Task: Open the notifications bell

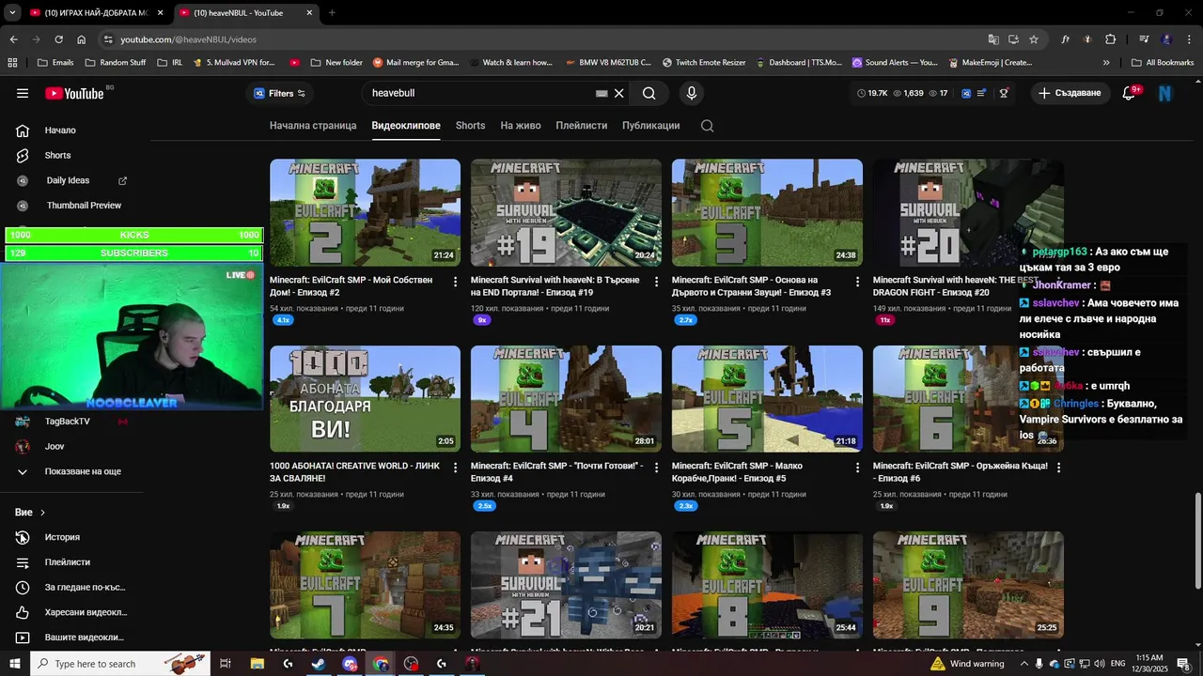Action: click(x=1130, y=93)
